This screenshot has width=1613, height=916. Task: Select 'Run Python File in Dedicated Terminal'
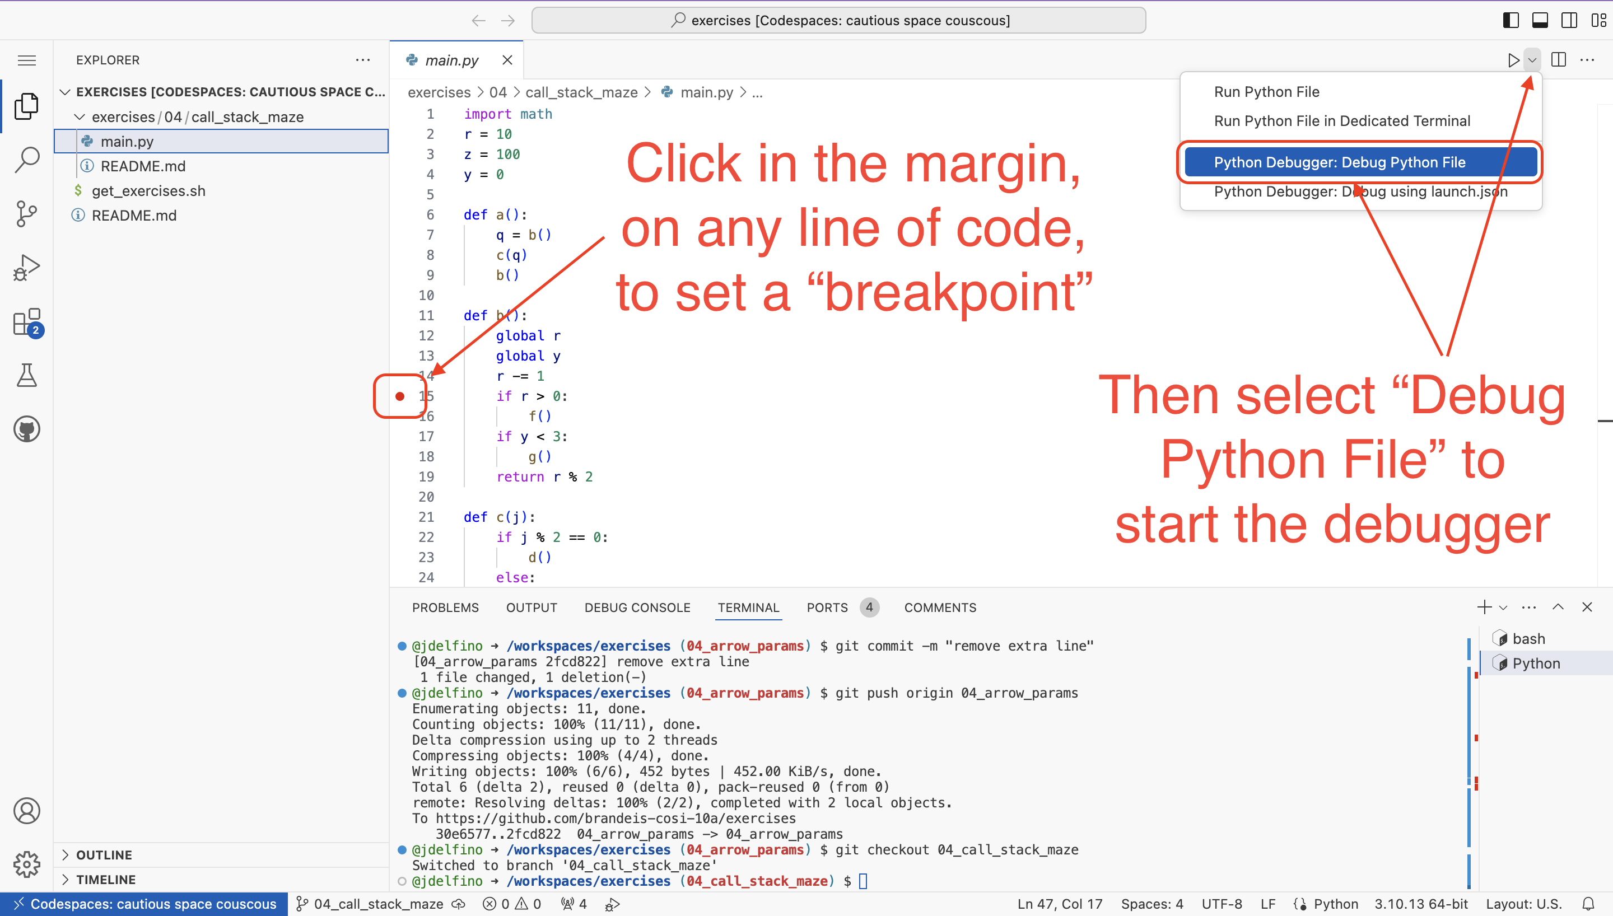click(x=1342, y=120)
